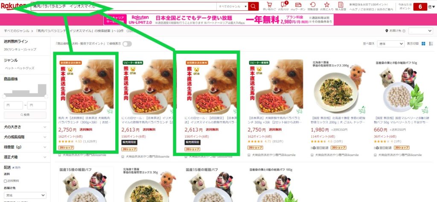Open the 並べ替え sort order dropdown

390,44
